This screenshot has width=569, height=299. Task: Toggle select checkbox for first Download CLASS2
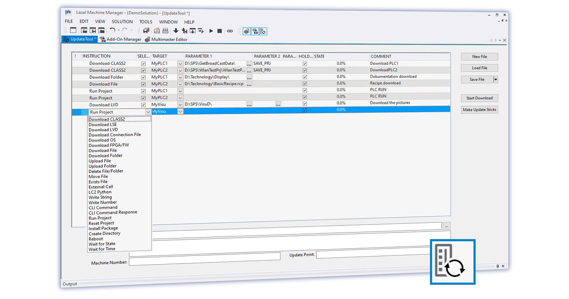pos(143,64)
